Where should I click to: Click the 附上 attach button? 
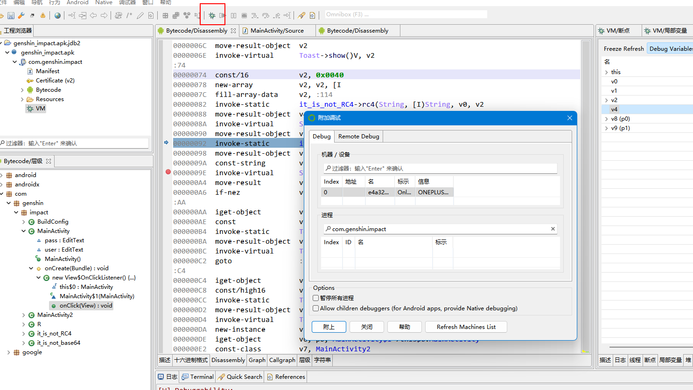point(329,327)
